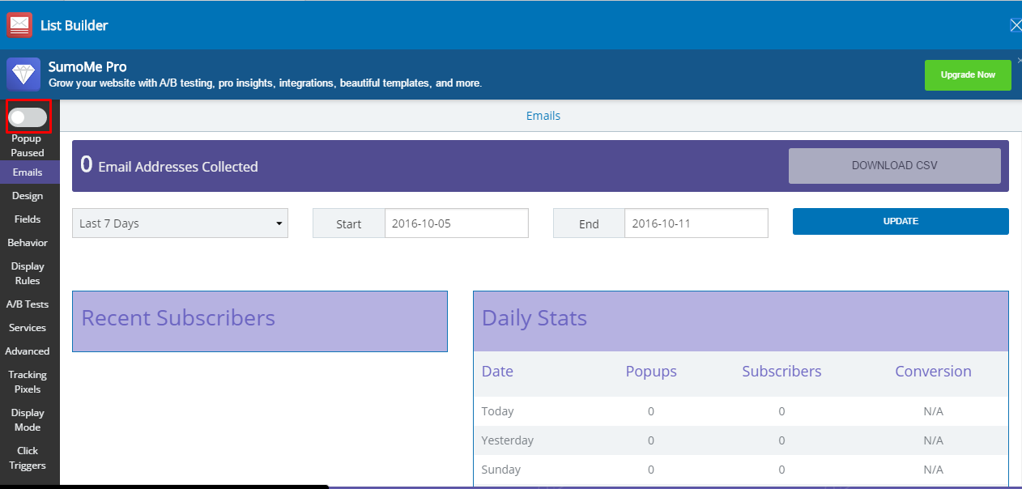Click the Yesterday row label
The width and height of the screenshot is (1022, 489).
[508, 440]
